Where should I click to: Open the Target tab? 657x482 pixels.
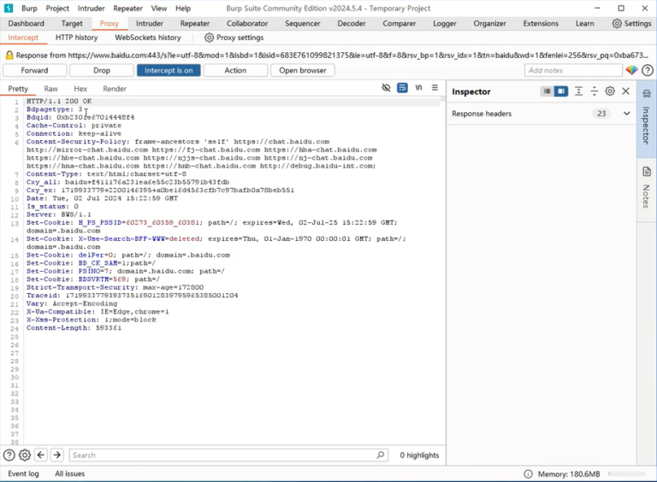(72, 23)
